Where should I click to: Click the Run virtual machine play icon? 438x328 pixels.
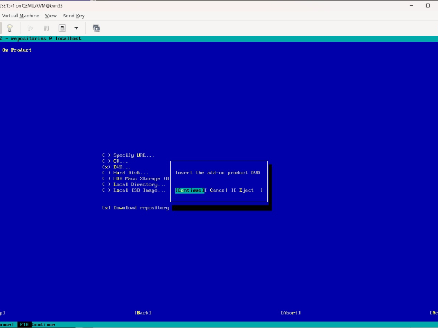pyautogui.click(x=31, y=28)
